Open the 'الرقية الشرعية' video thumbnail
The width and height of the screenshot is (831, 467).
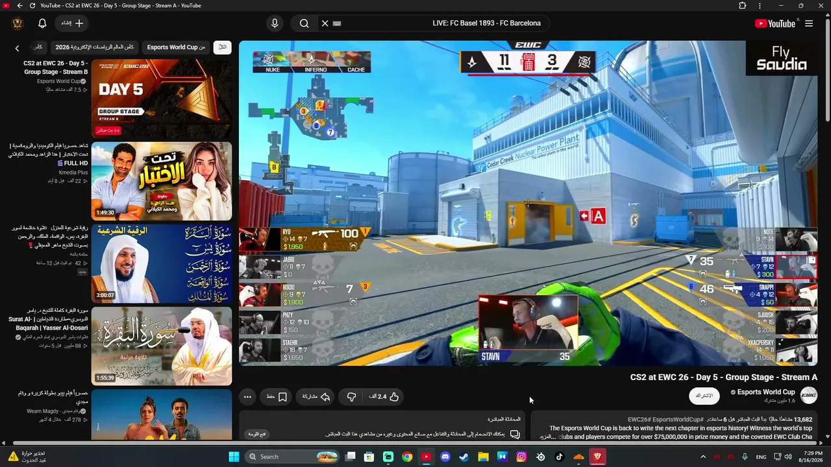click(162, 264)
